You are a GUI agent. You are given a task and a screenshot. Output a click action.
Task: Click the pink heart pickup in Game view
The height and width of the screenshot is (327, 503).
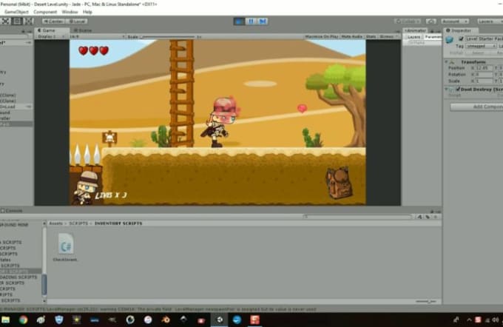coord(302,109)
